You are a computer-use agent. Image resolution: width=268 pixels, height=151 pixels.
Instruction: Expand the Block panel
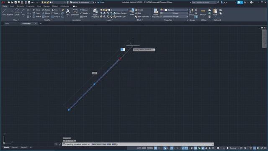click(x=140, y=20)
